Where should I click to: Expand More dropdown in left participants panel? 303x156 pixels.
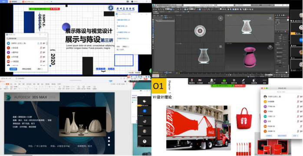[40, 69]
